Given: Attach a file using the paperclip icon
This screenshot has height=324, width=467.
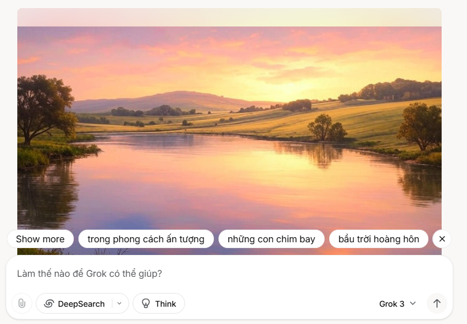Looking at the screenshot, I should pyautogui.click(x=22, y=303).
